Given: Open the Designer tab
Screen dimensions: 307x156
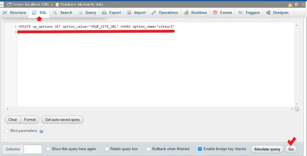Looking at the screenshot, I should tap(277, 13).
